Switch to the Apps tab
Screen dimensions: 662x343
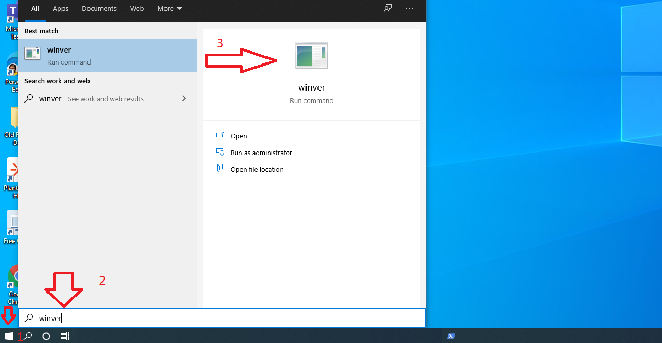60,8
